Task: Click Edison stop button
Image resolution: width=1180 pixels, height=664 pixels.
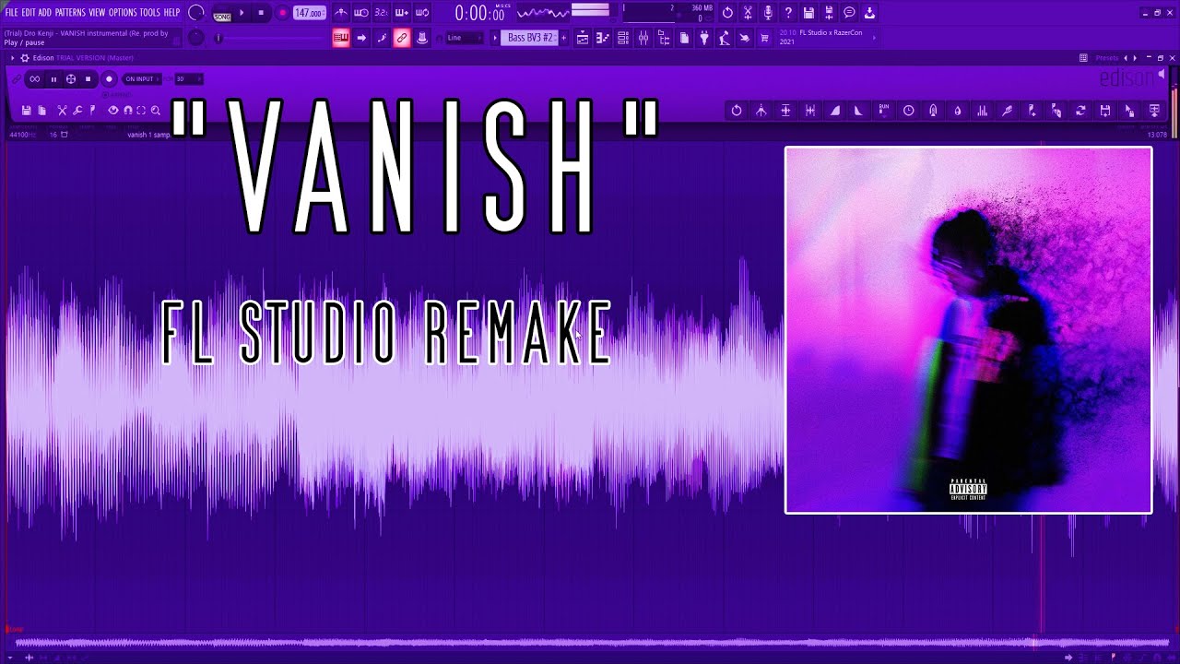Action: coord(88,79)
